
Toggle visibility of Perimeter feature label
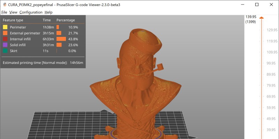coord(18,27)
